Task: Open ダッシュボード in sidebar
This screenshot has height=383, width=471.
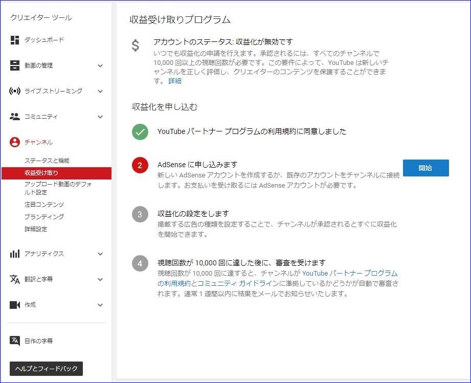Action: tap(44, 40)
